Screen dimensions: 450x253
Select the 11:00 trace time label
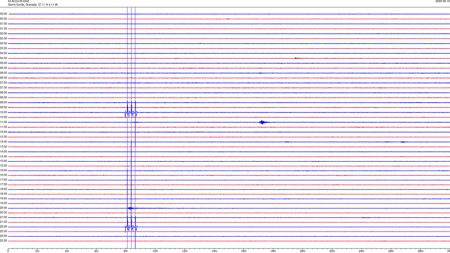(x=3, y=122)
